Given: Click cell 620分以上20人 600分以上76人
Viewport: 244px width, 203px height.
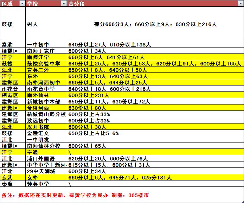Looking at the screenshot, I should [x=155, y=158].
